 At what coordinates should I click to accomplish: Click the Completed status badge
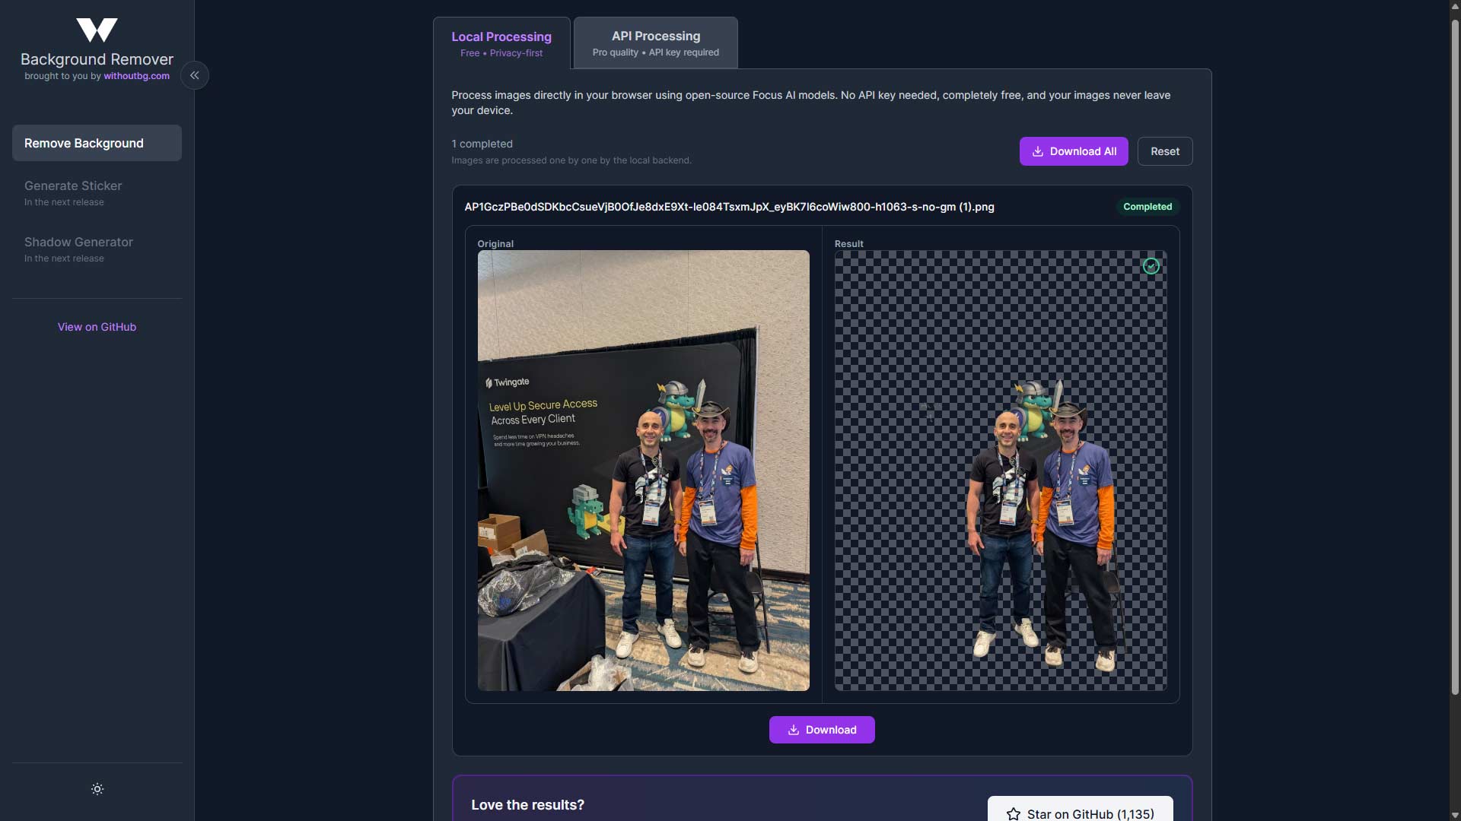1147,207
